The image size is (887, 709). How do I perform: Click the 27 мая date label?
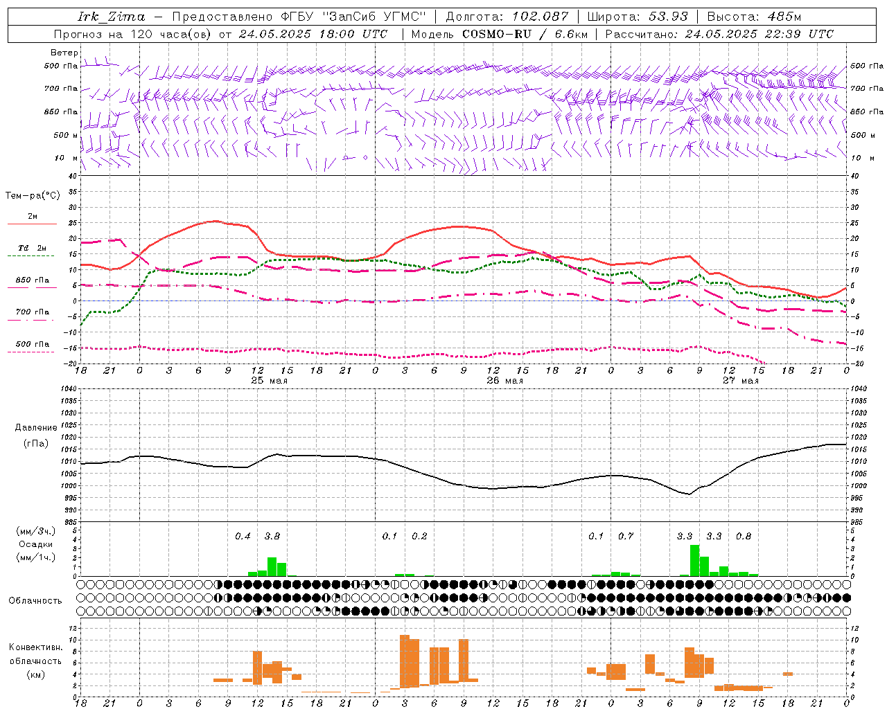(740, 380)
